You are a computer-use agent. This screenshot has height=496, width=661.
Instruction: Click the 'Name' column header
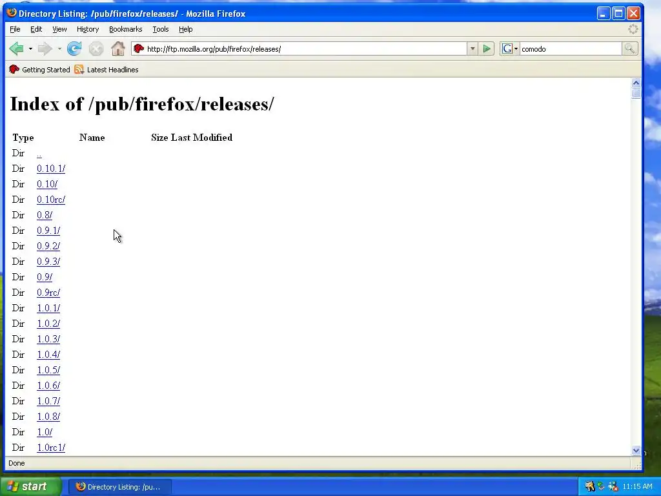92,138
